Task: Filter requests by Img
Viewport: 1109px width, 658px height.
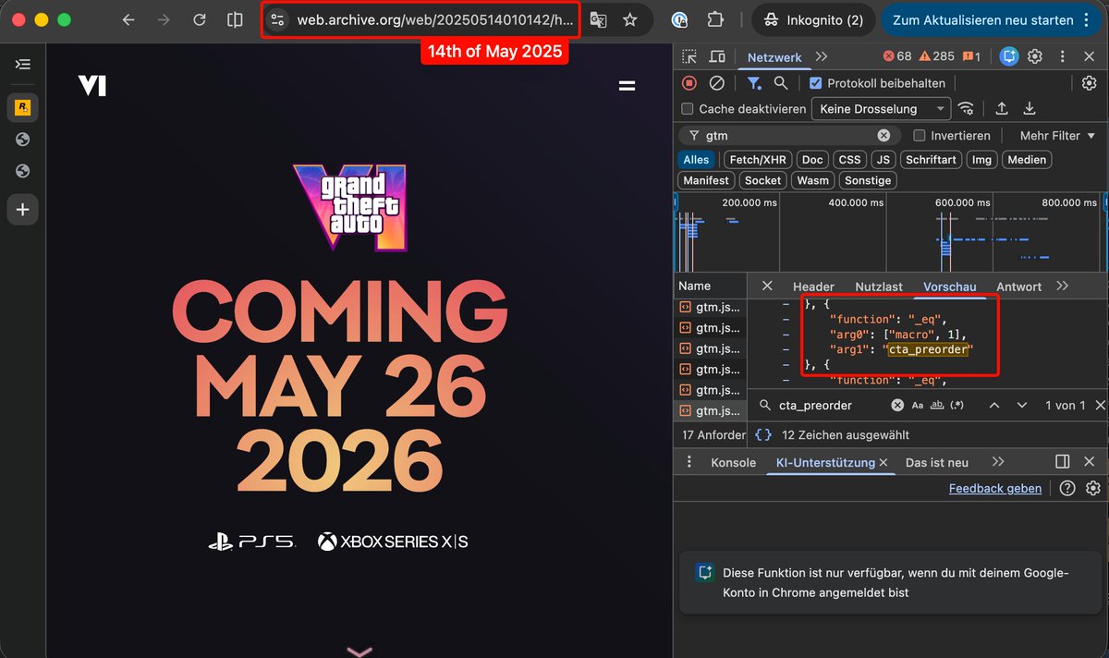Action: (981, 160)
